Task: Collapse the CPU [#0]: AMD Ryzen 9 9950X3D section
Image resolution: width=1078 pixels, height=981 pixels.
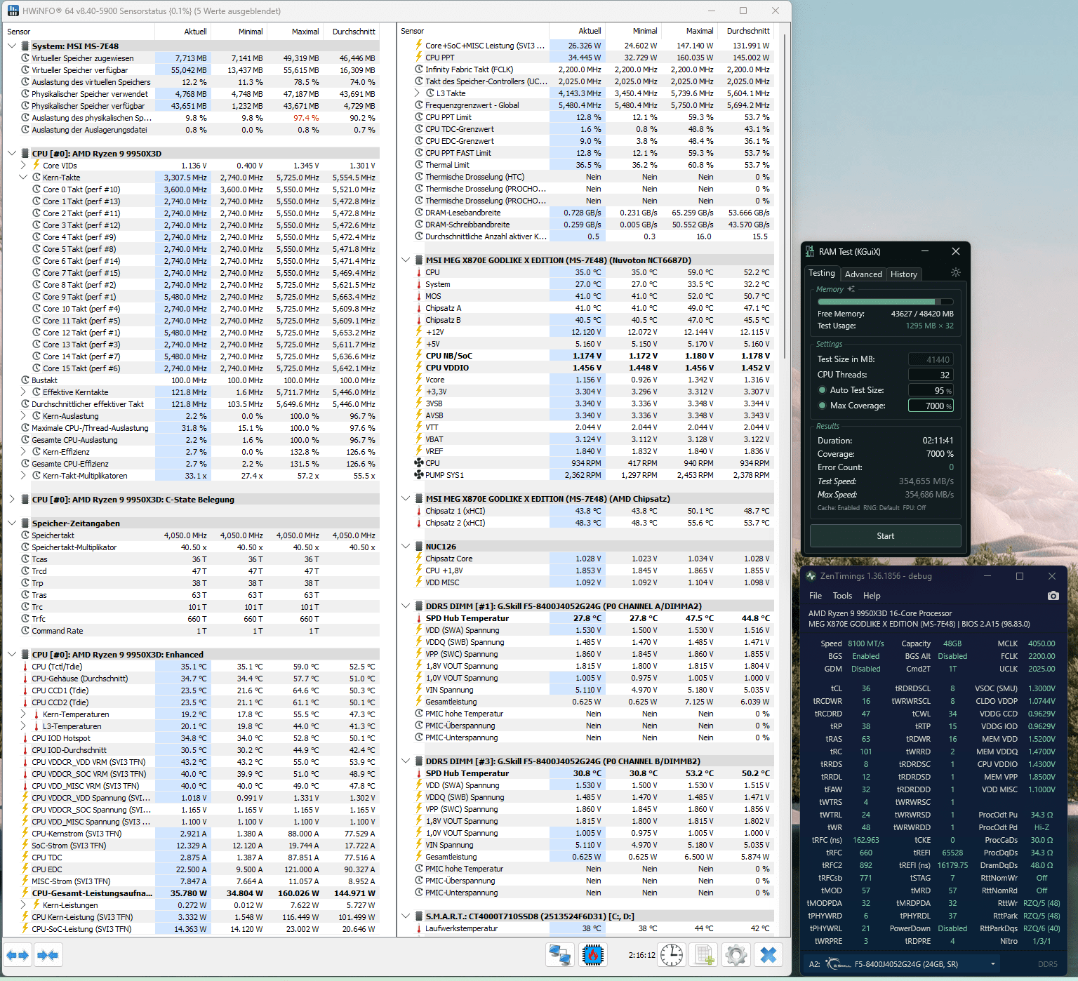Action: point(12,154)
